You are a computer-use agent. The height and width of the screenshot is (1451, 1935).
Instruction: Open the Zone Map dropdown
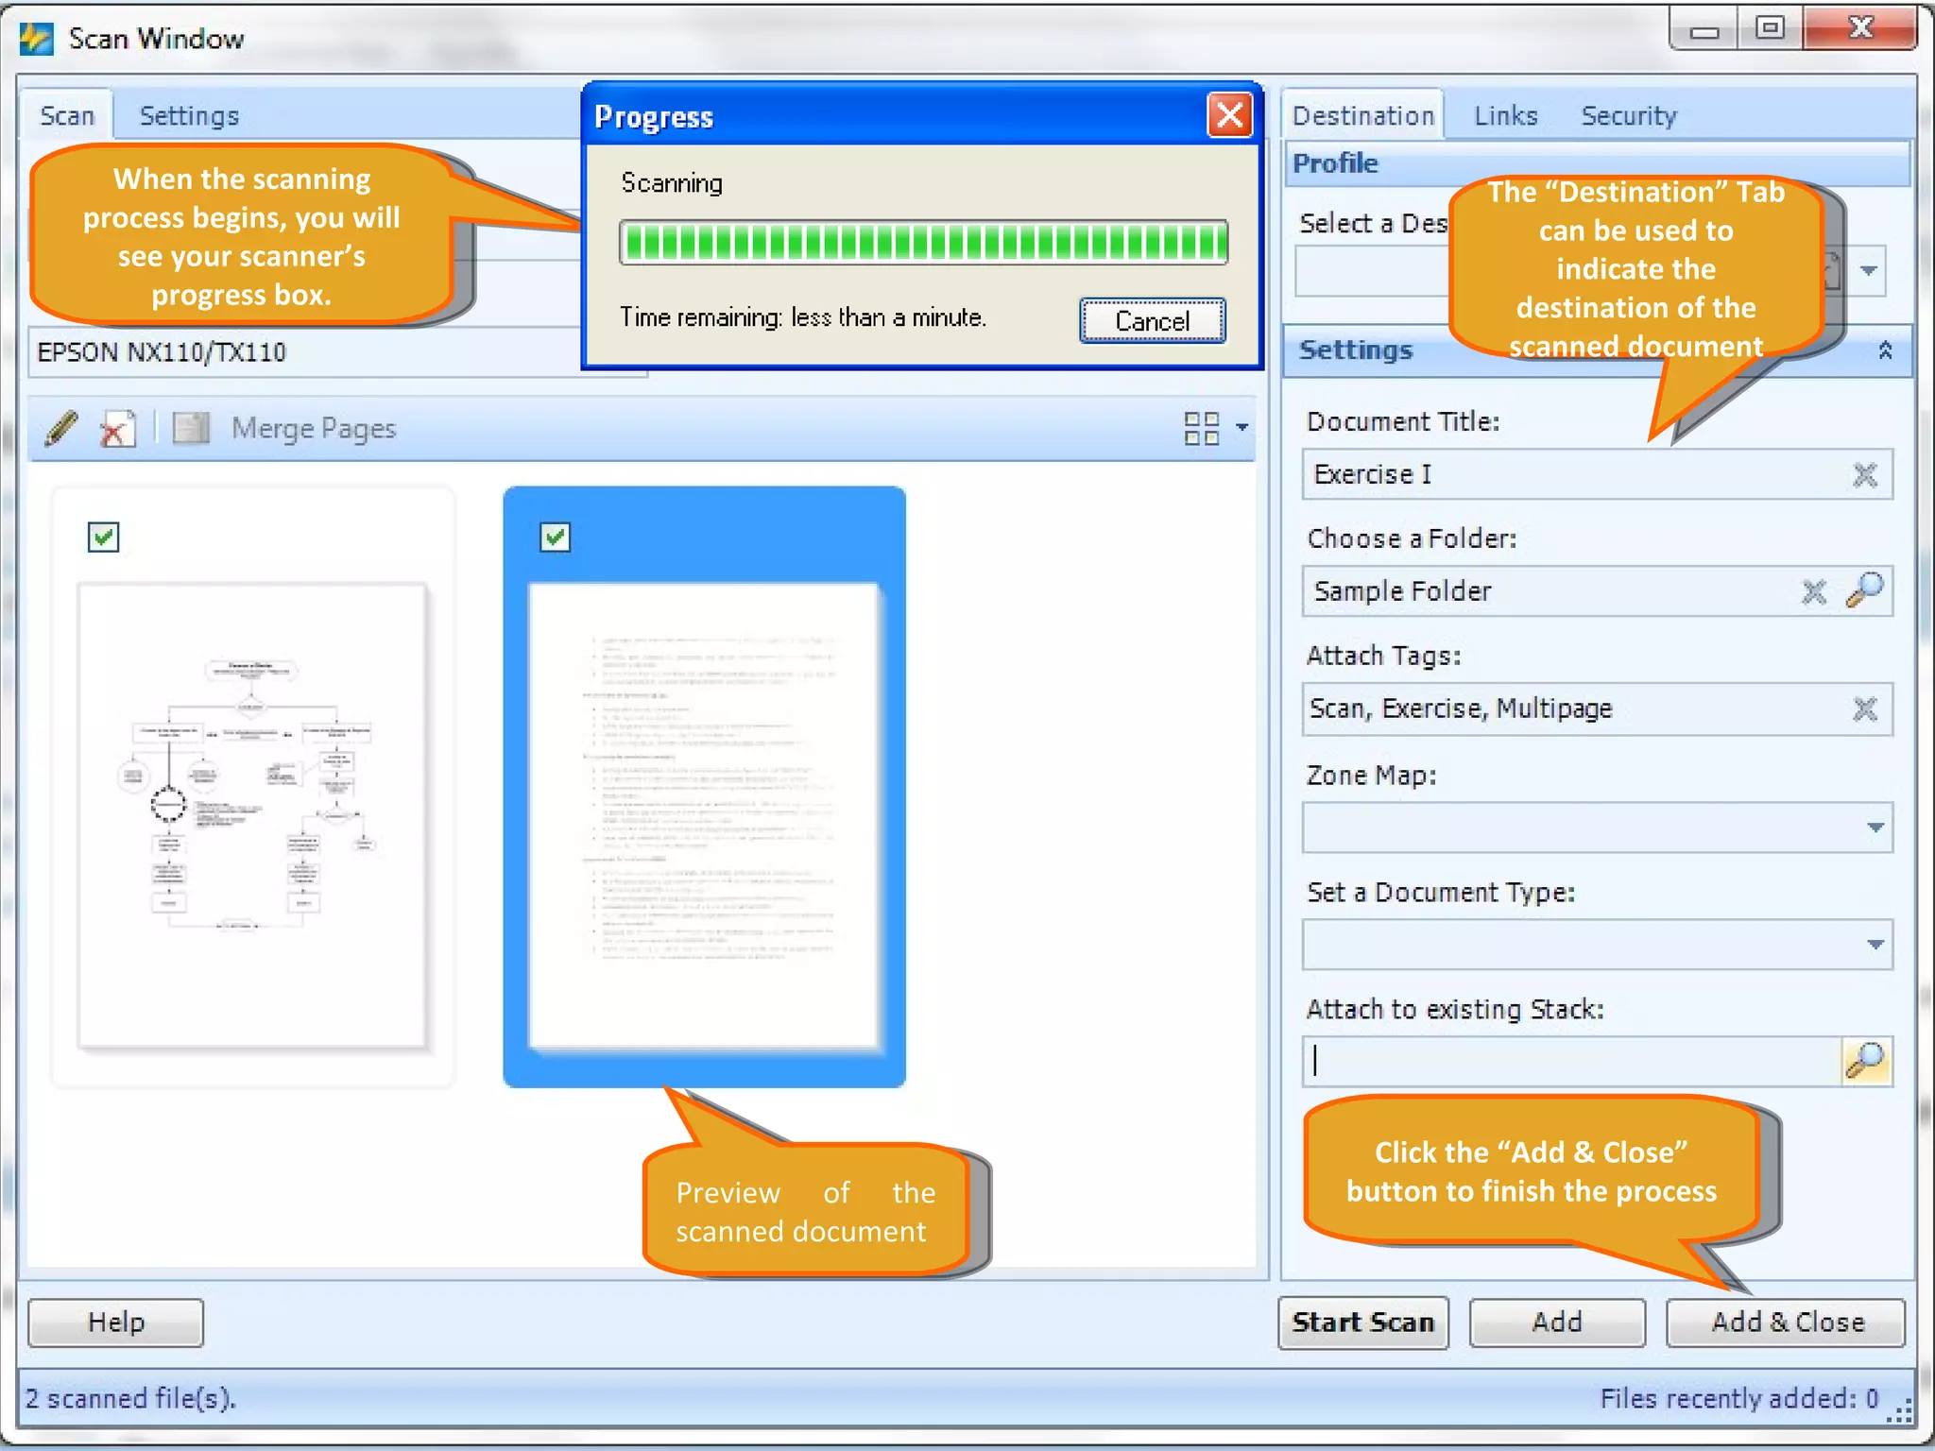[1875, 828]
